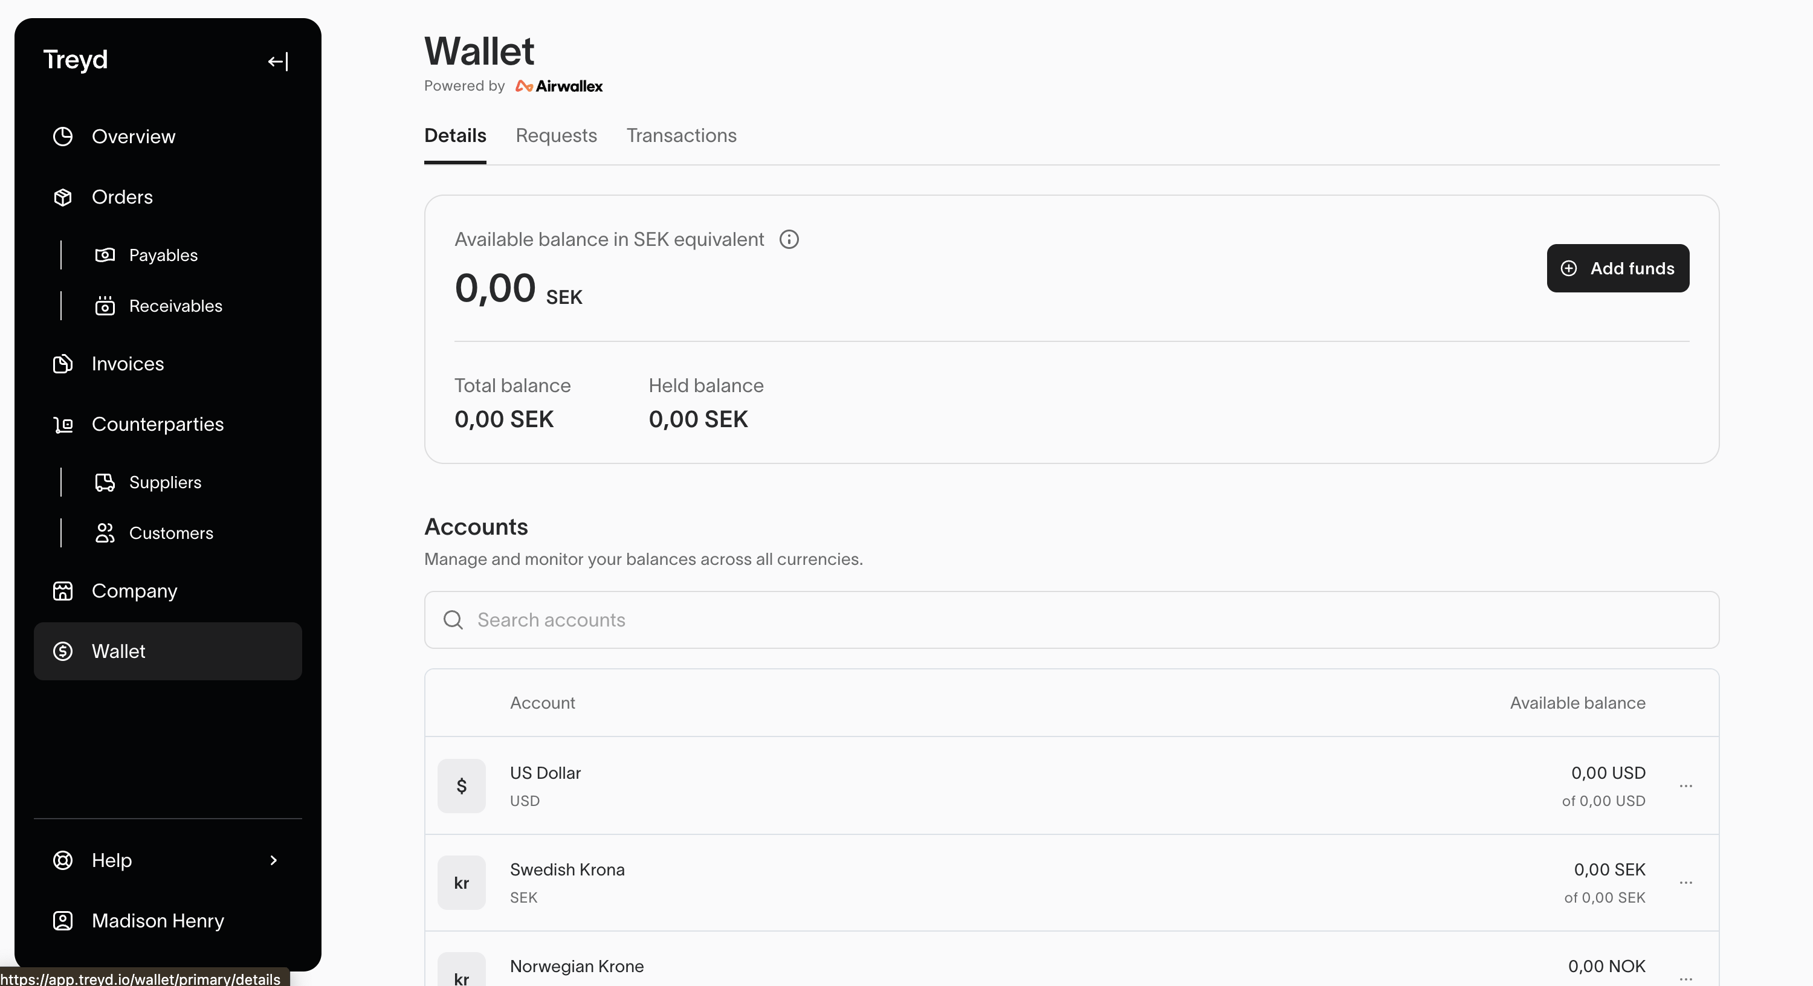
Task: Select the Counterparties menu item
Action: (158, 424)
